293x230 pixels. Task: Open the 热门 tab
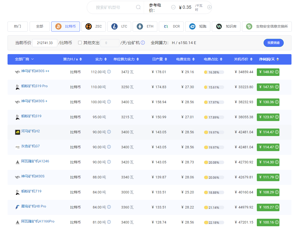18,27
